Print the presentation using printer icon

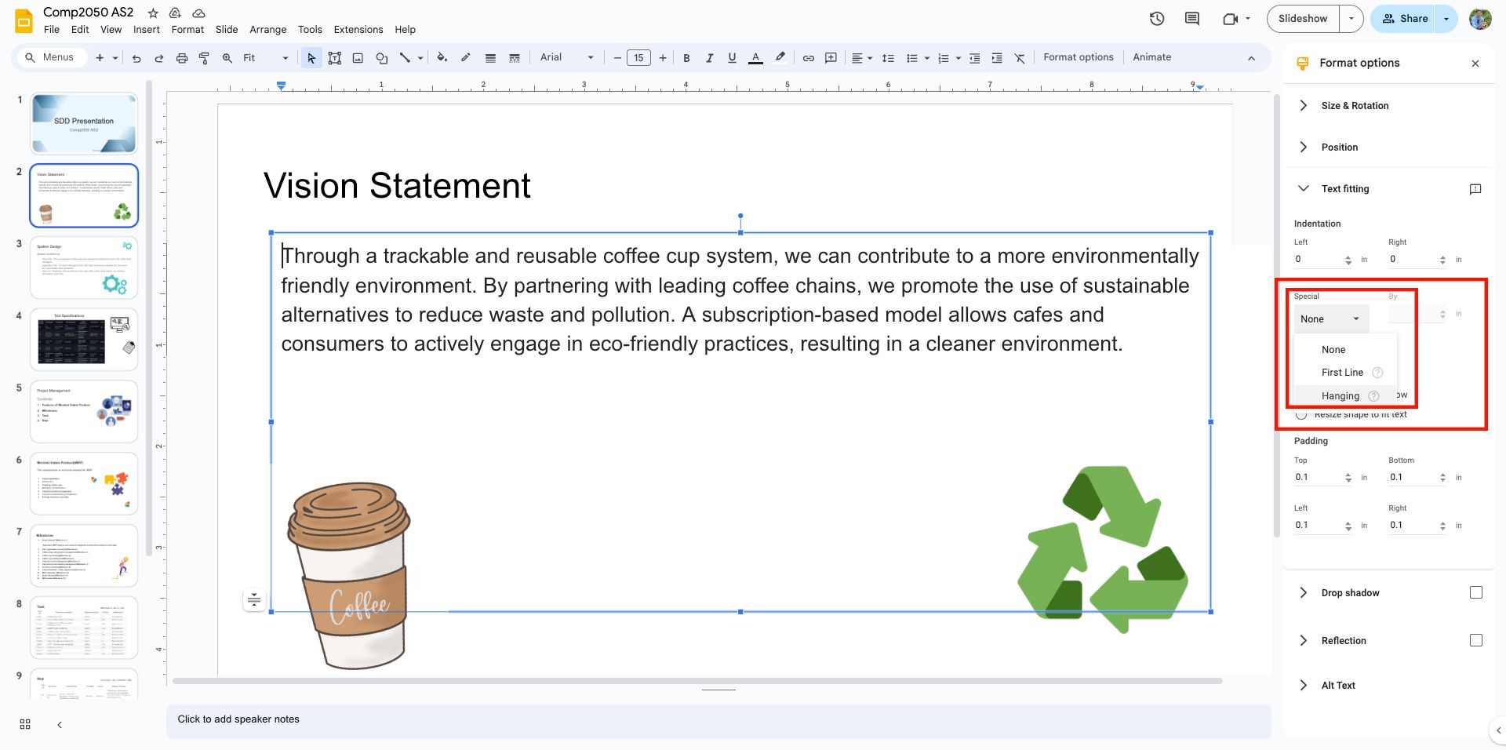click(182, 58)
